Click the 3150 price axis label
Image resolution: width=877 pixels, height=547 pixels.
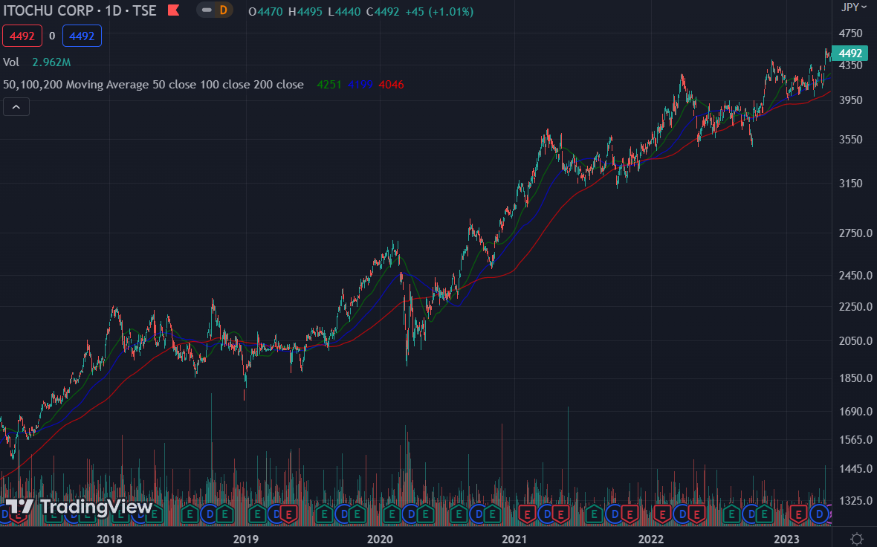point(851,183)
